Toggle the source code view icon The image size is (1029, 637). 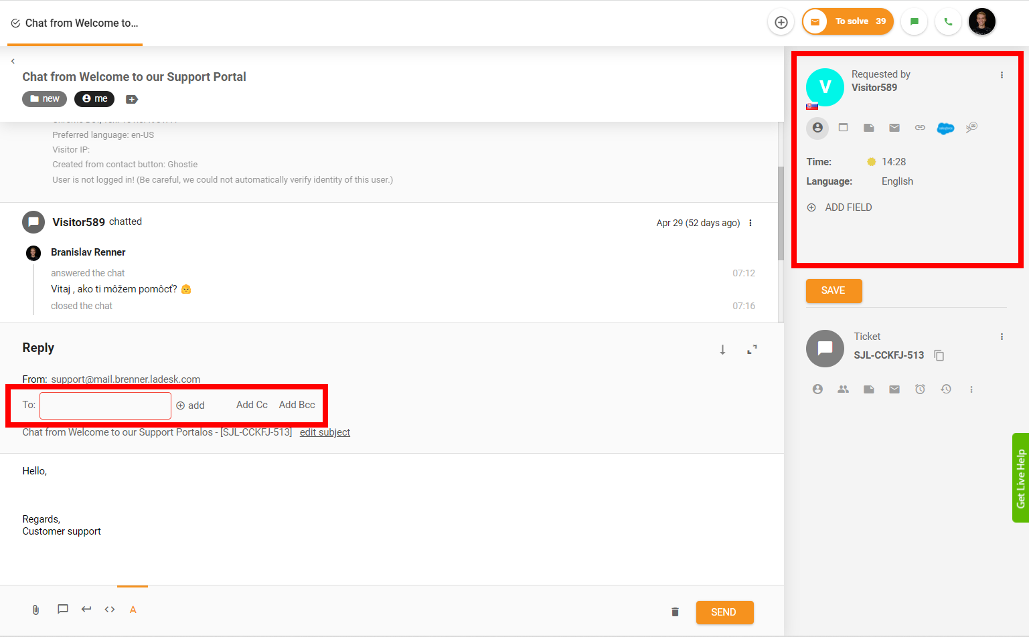click(110, 610)
